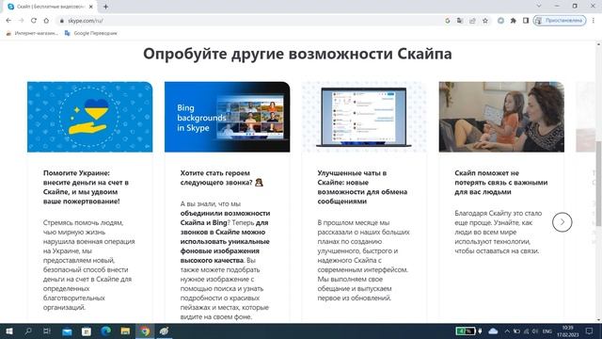
Task: Open the volume tray icon
Action: coord(535,331)
